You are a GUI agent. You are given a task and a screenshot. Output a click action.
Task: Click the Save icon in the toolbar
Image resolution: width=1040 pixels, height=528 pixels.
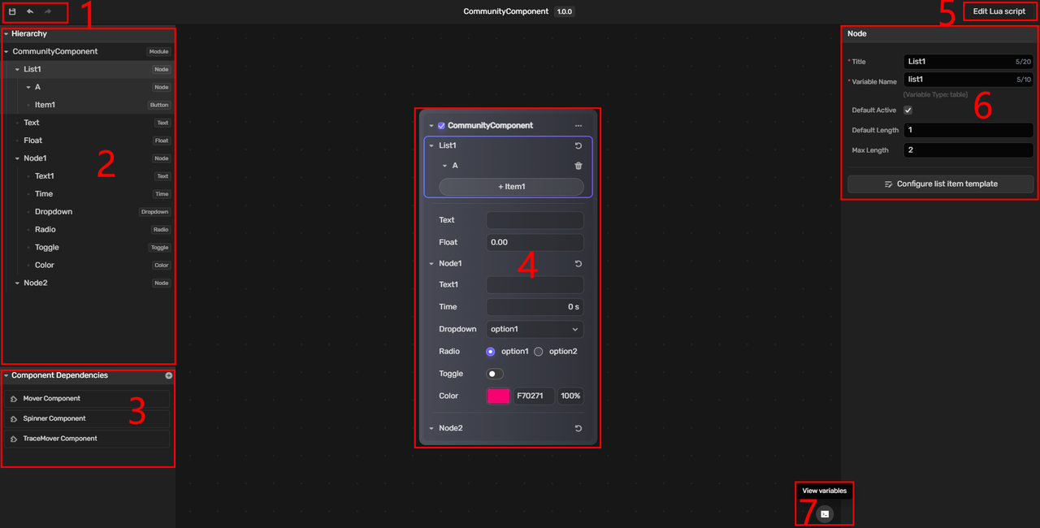pyautogui.click(x=12, y=11)
